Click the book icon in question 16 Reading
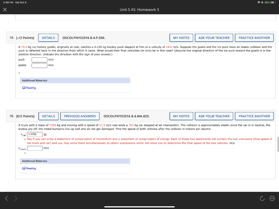The height and width of the screenshot is (209, 279). [x=24, y=168]
